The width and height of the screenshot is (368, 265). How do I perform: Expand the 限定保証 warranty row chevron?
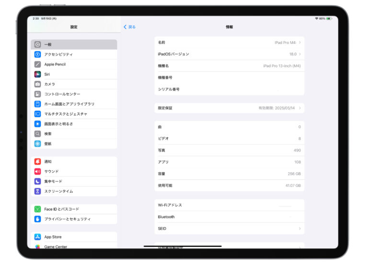[x=300, y=108]
